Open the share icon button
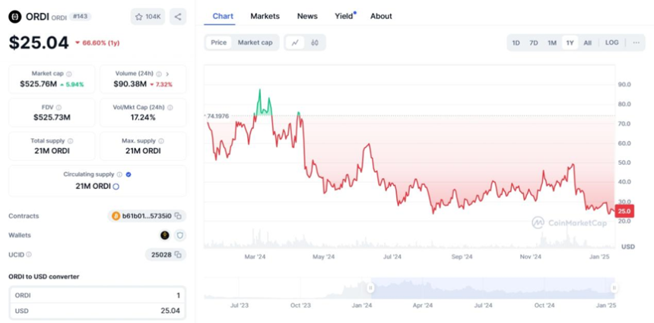 [x=178, y=17]
